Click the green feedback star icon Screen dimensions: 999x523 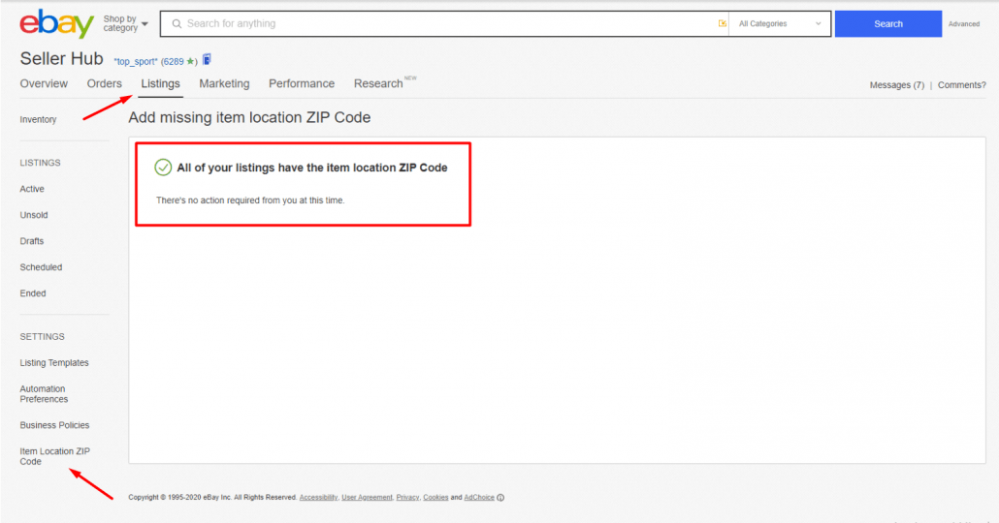coord(189,62)
